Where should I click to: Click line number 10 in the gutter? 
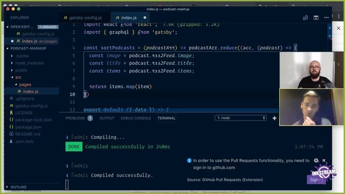click(72, 94)
